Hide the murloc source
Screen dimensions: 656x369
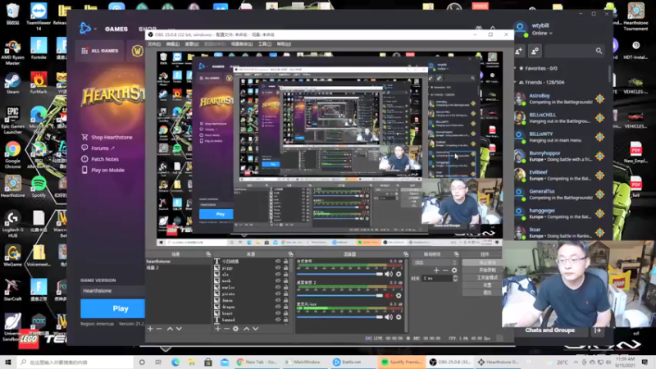click(x=278, y=288)
